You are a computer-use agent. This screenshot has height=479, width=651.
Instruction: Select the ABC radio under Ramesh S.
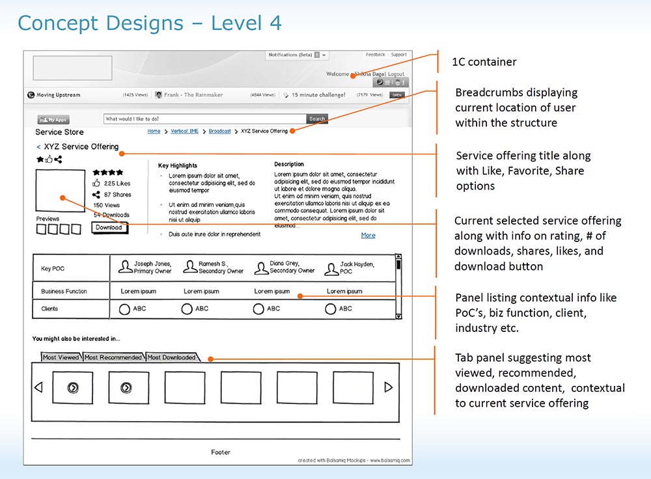(x=187, y=309)
